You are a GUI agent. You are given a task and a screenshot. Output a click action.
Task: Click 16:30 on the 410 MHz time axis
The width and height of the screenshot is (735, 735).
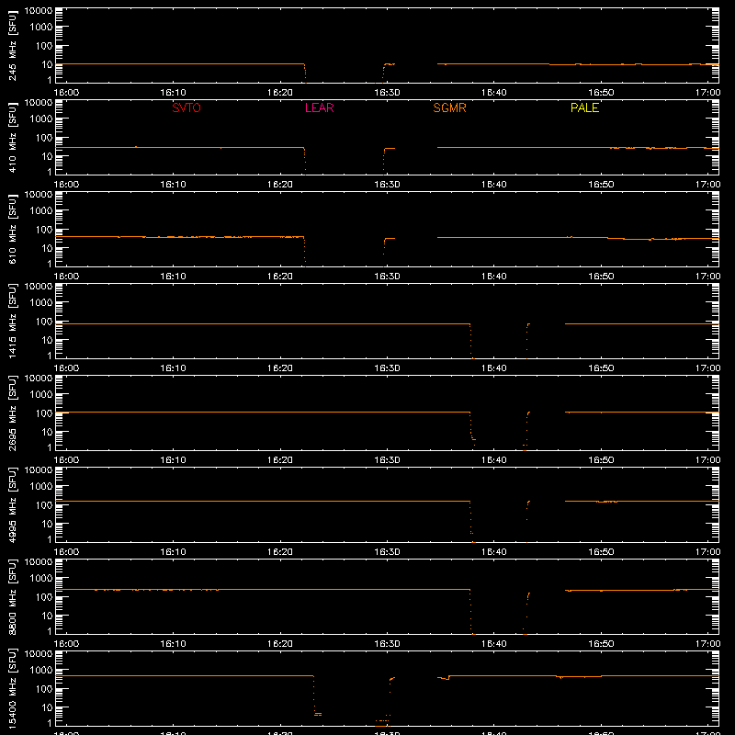coord(387,185)
